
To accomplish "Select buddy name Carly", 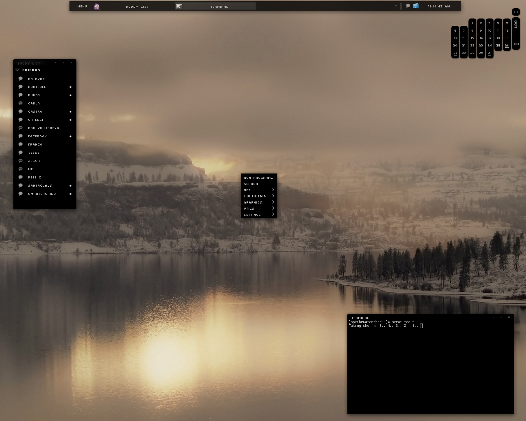I will point(35,103).
